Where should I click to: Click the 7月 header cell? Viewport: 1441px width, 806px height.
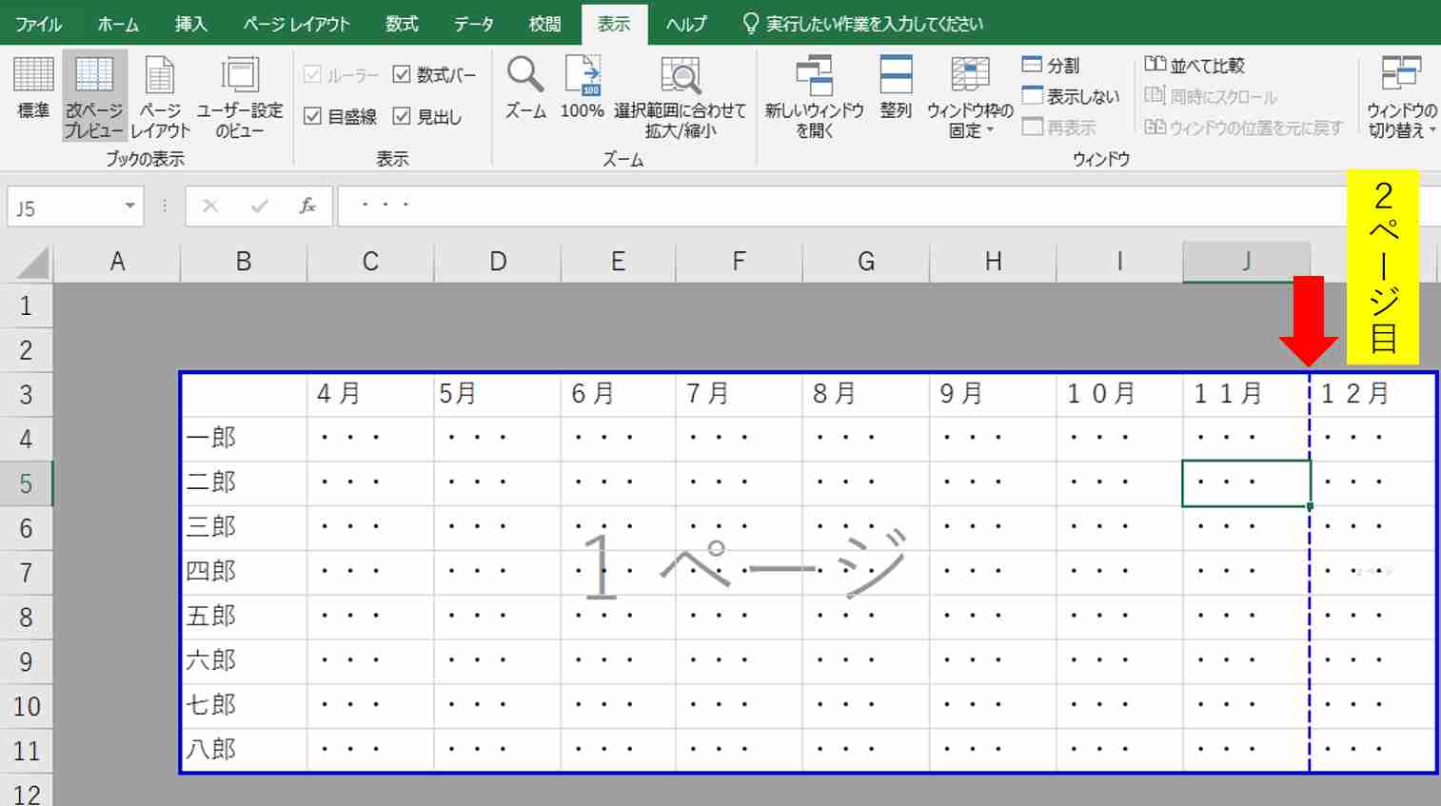point(739,394)
